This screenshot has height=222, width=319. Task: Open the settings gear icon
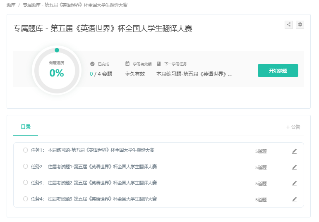(300, 25)
